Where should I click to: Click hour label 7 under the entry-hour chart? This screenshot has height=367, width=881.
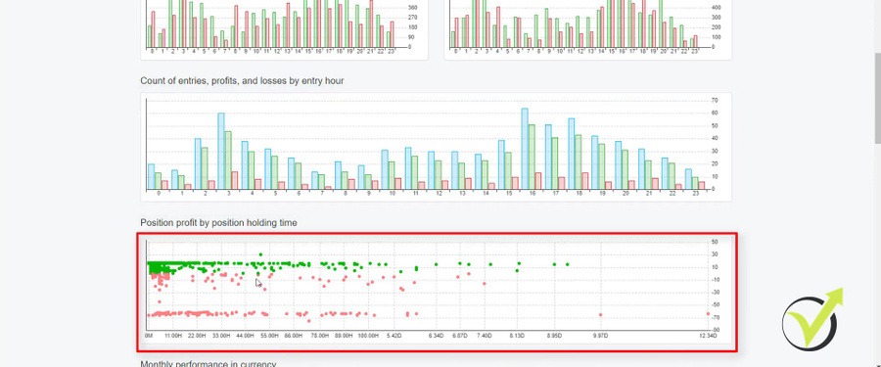pos(322,194)
